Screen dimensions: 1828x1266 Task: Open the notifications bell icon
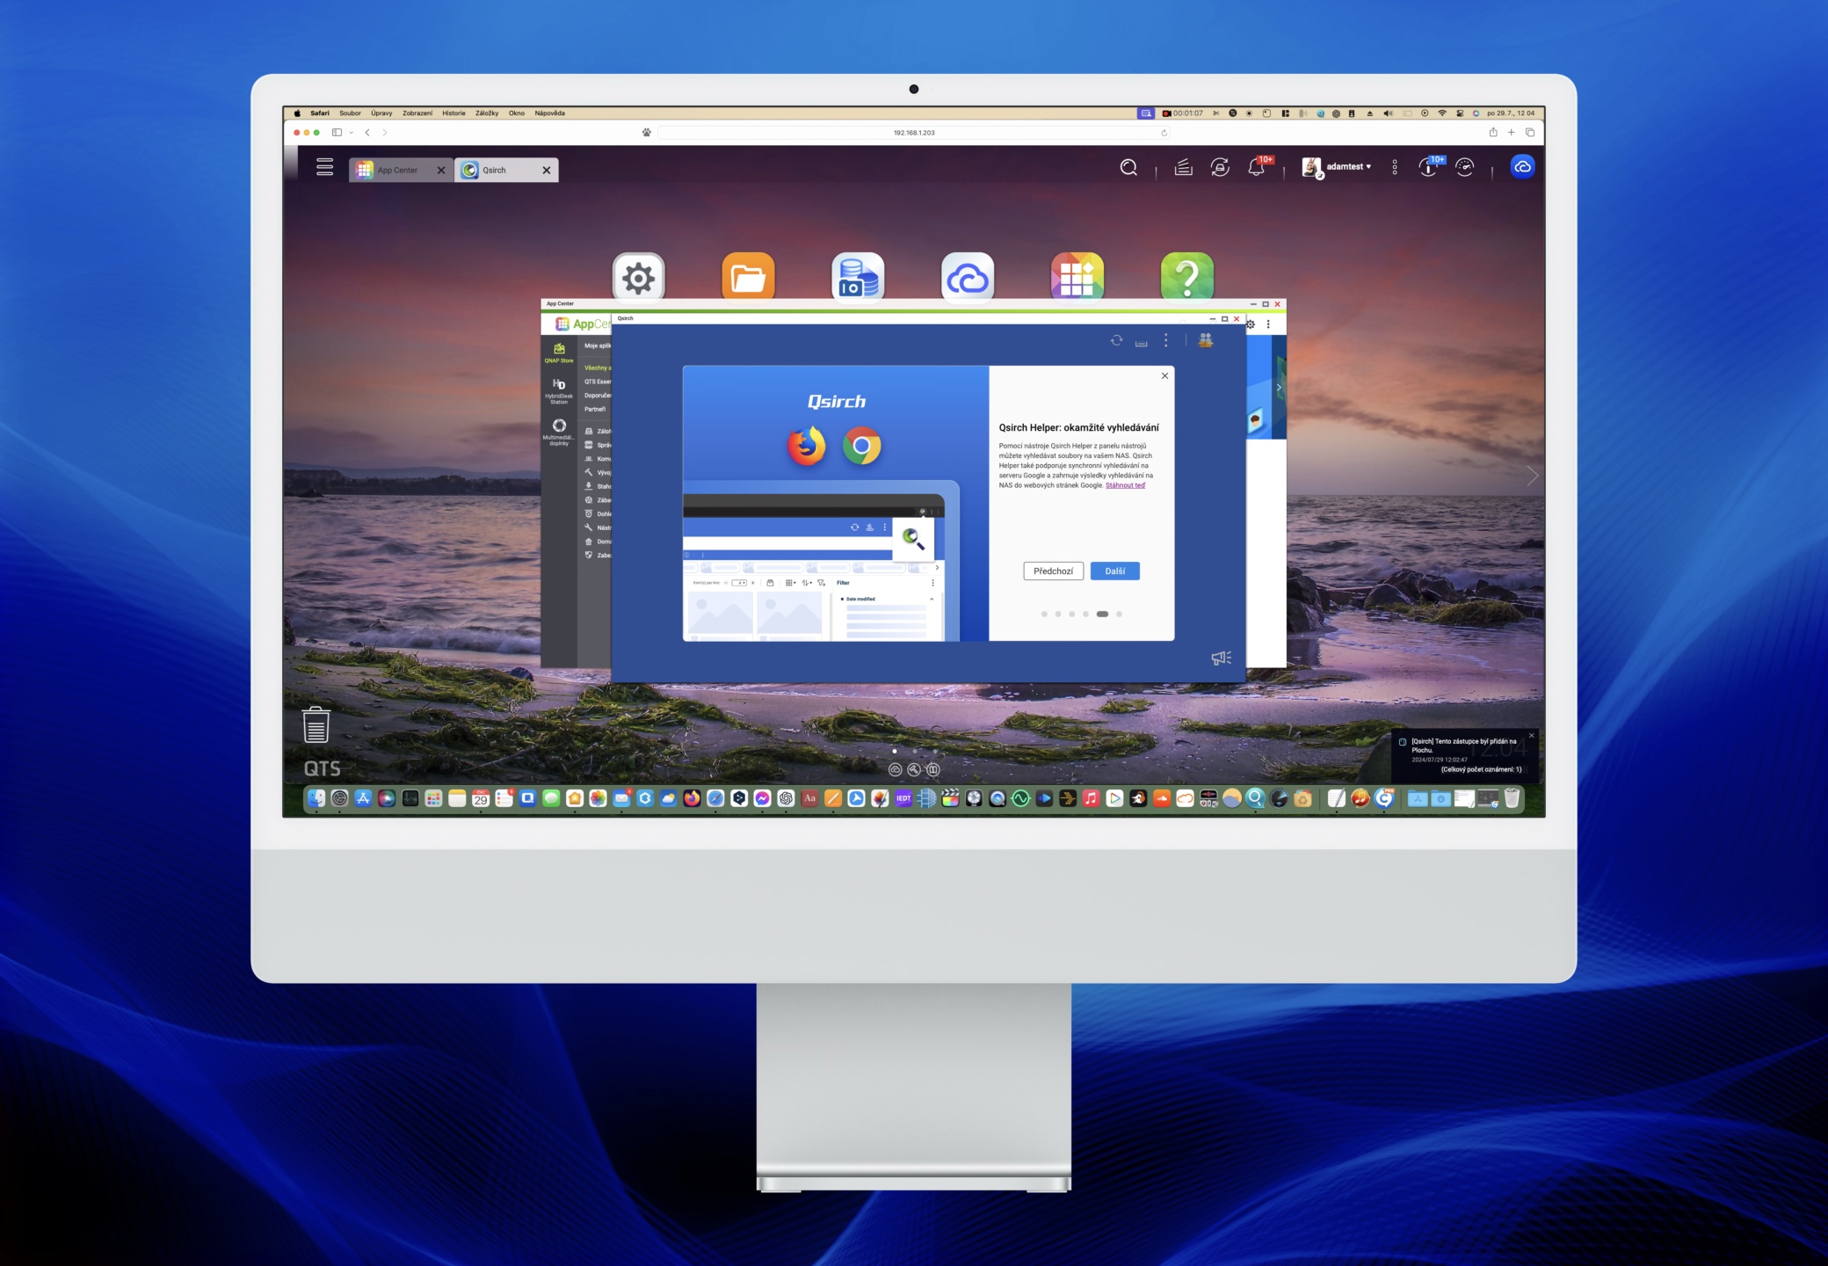[x=1256, y=168]
